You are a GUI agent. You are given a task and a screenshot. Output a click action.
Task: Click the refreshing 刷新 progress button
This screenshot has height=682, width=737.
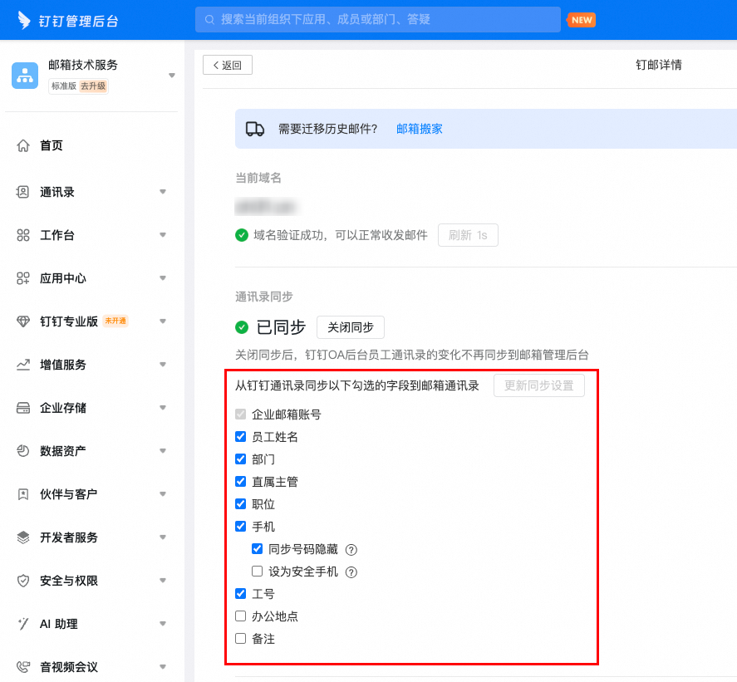[x=468, y=235]
